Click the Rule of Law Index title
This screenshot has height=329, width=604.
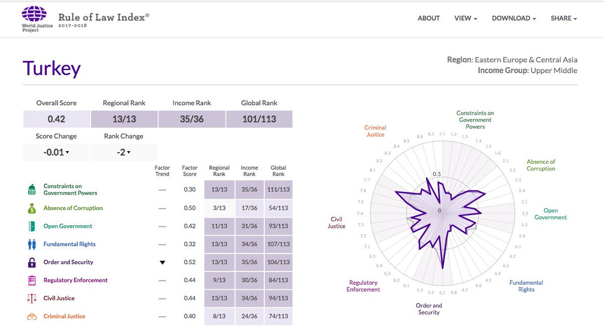click(x=104, y=17)
